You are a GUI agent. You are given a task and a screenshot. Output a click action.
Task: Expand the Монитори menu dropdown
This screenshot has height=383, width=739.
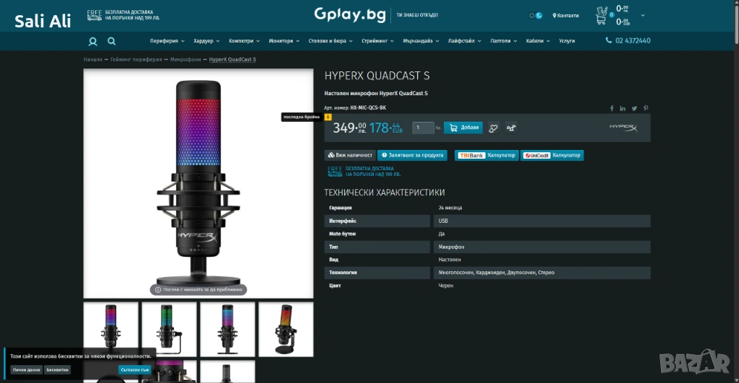click(x=284, y=41)
